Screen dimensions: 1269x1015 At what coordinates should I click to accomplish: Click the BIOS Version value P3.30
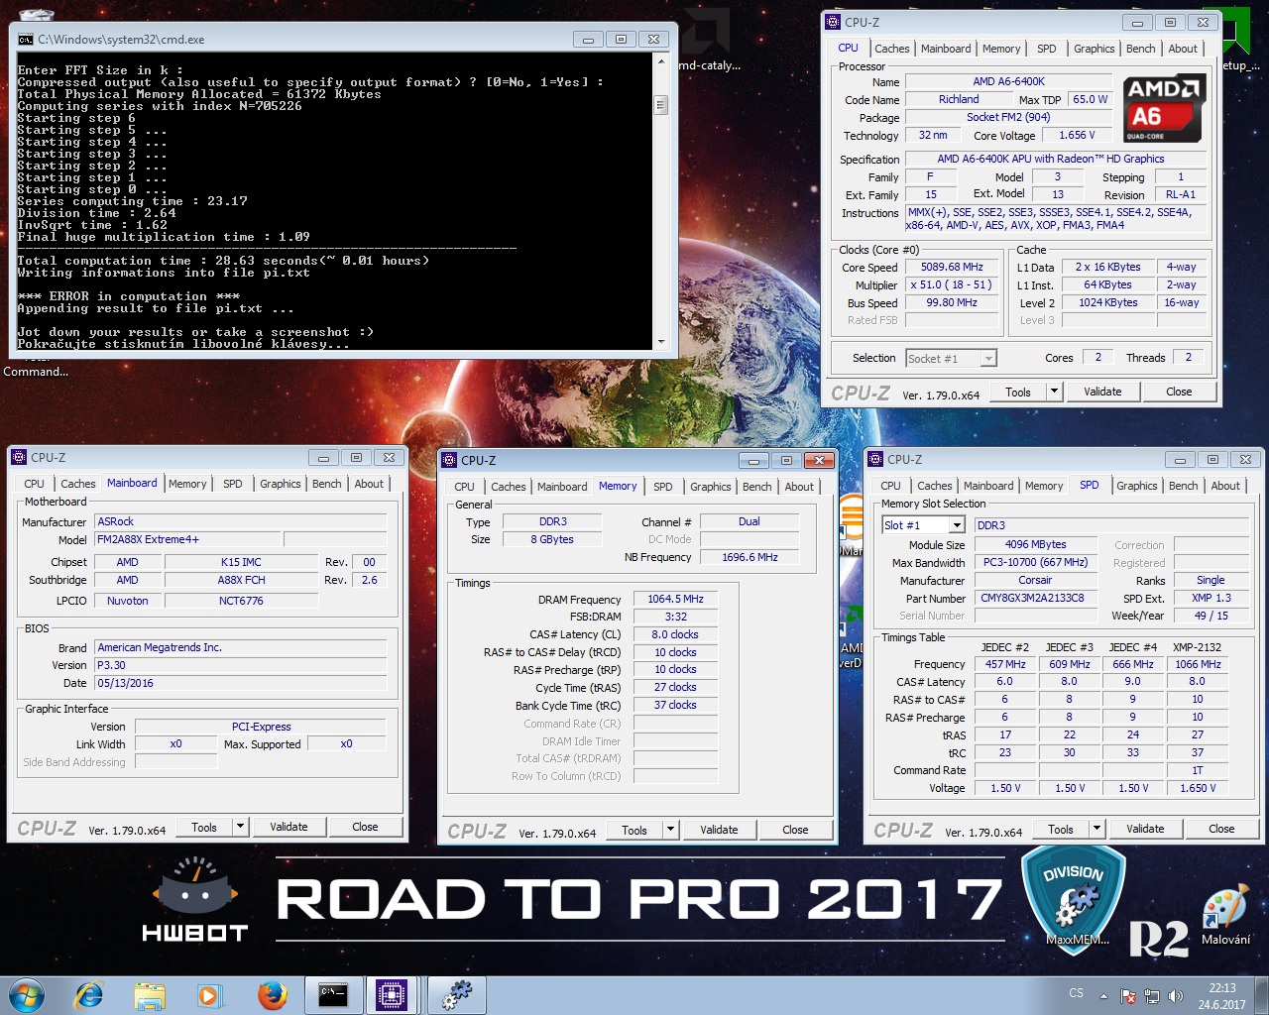tap(239, 665)
